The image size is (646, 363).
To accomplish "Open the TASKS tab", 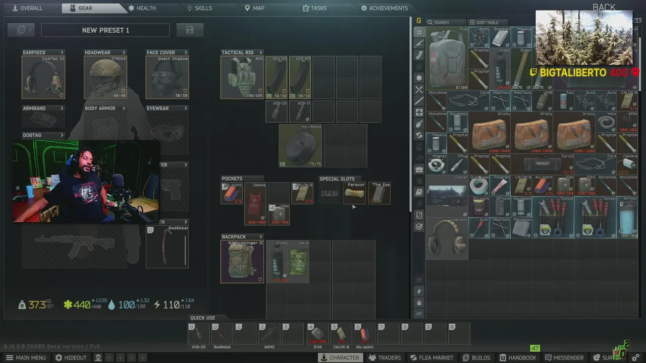I will tap(314, 8).
